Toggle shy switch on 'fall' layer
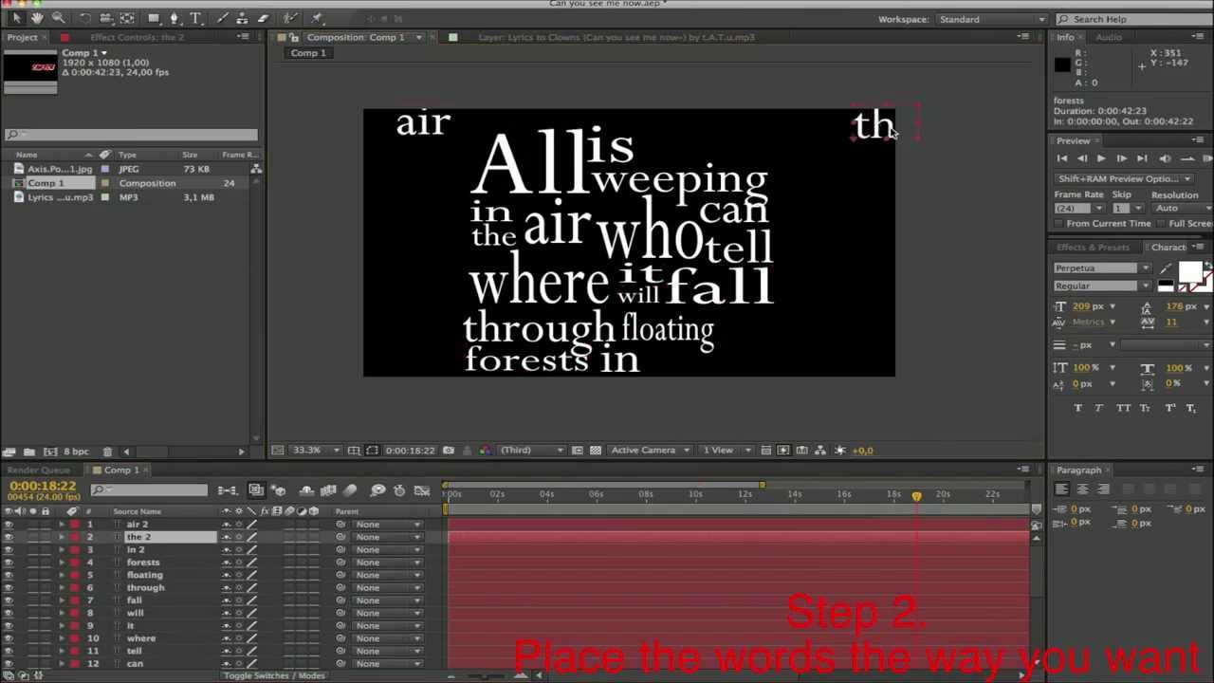 pyautogui.click(x=227, y=600)
